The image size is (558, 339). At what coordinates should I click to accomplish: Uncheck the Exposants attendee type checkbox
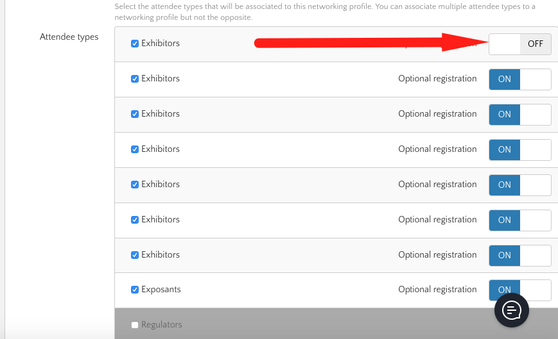coord(135,290)
